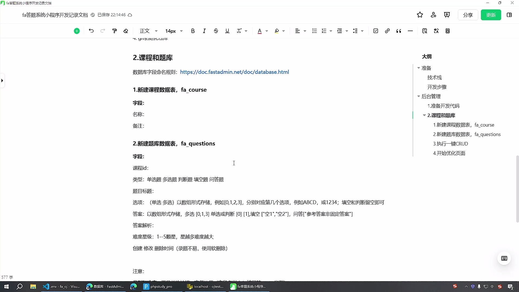Jump to 3.执行一键CRUD in outline
Viewport: 519px width, 292px height.
pos(451,144)
